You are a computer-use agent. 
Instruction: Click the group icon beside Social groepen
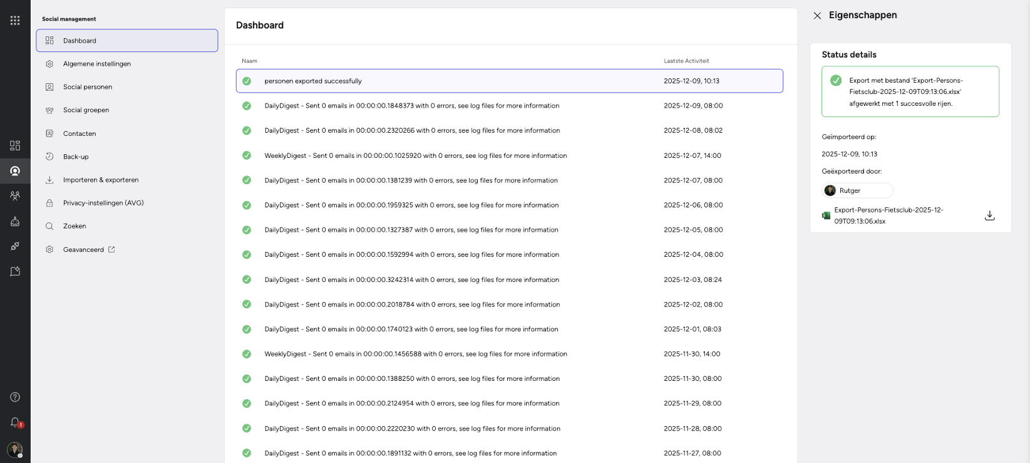tap(49, 110)
